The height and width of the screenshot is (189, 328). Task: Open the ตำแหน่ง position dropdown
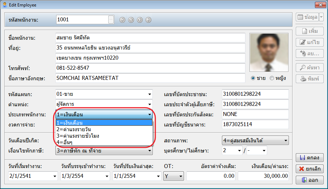(150, 104)
